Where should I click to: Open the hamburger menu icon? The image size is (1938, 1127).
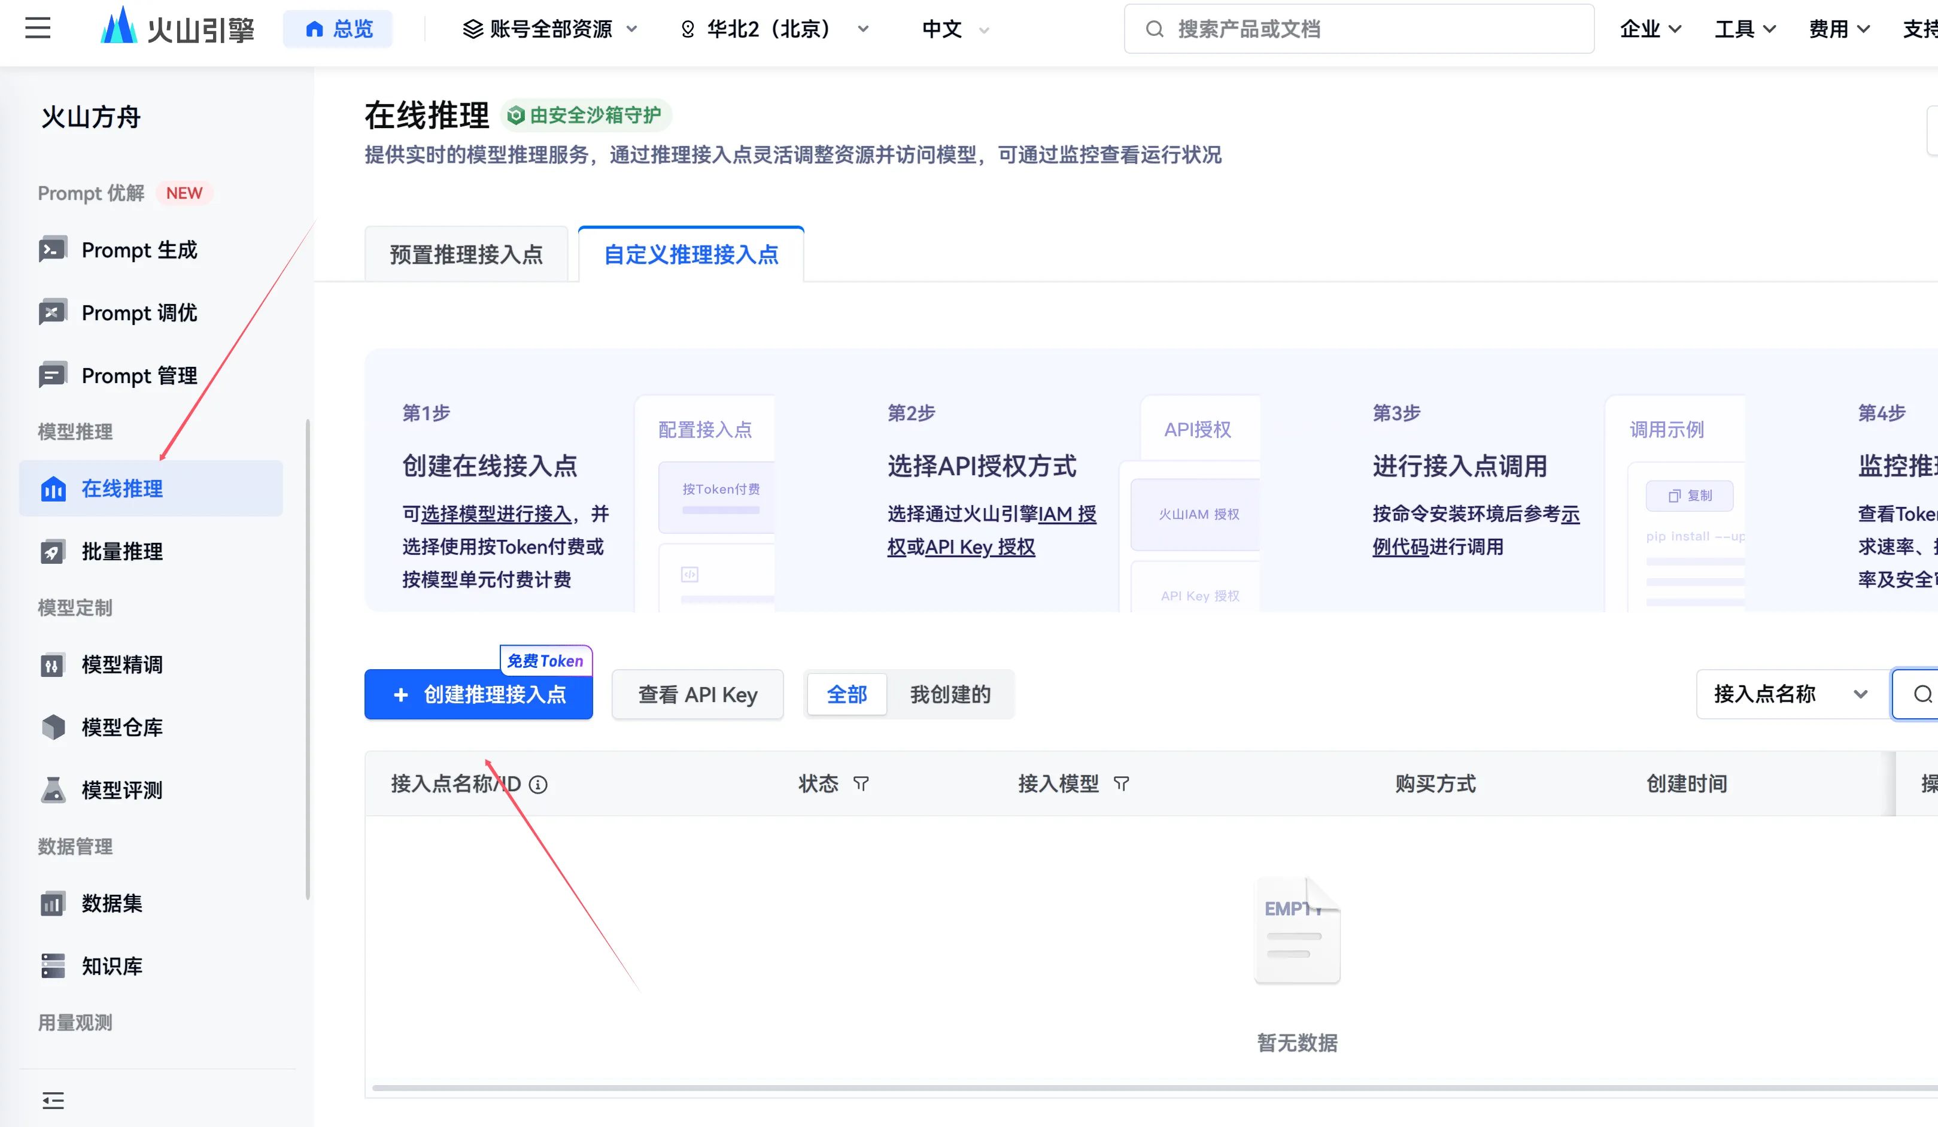click(x=37, y=29)
